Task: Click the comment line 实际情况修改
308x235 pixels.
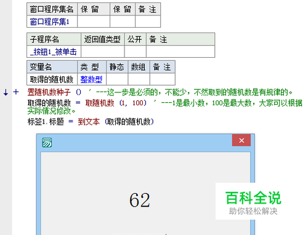Action: 52,111
